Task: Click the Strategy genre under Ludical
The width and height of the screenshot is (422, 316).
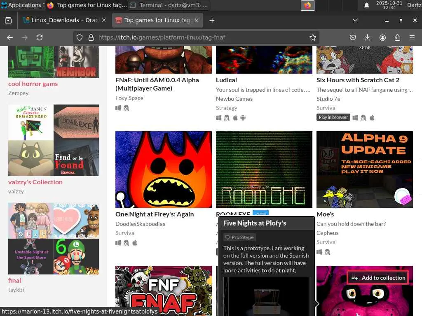Action: click(226, 108)
